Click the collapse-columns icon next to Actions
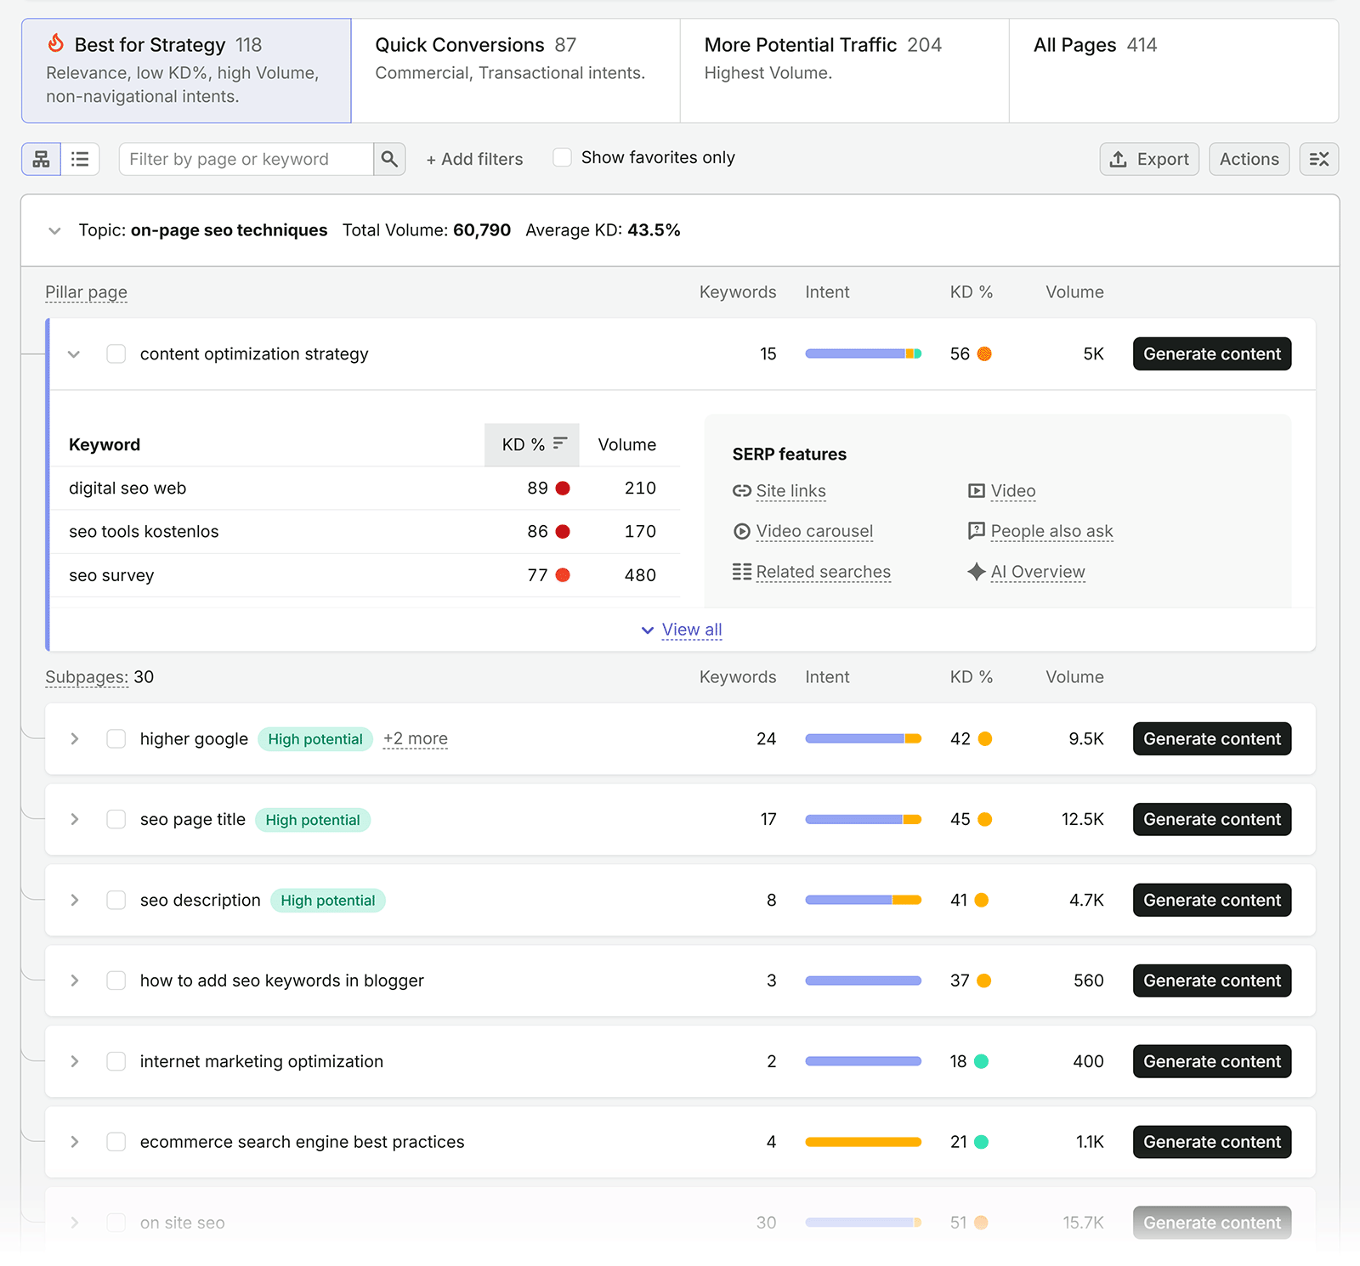This screenshot has height=1266, width=1360. 1318,159
